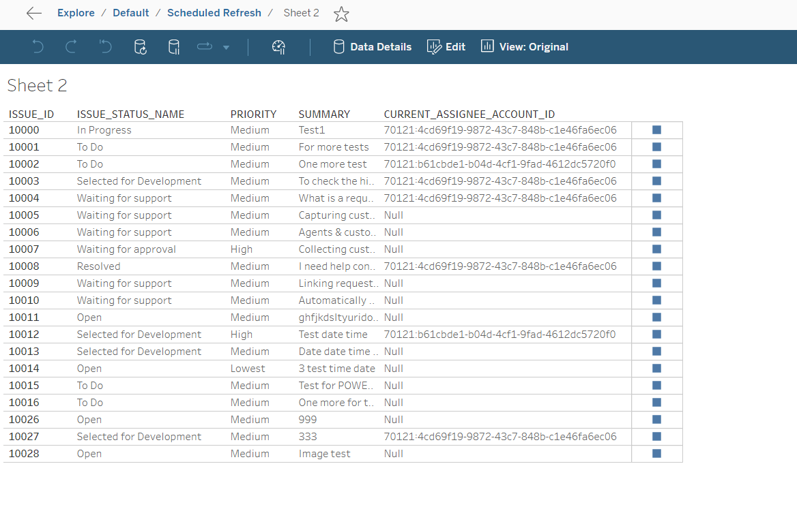
Task: Click the Edit button
Action: [x=446, y=47]
